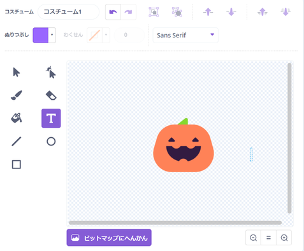Click the outline color swatch

coord(94,35)
